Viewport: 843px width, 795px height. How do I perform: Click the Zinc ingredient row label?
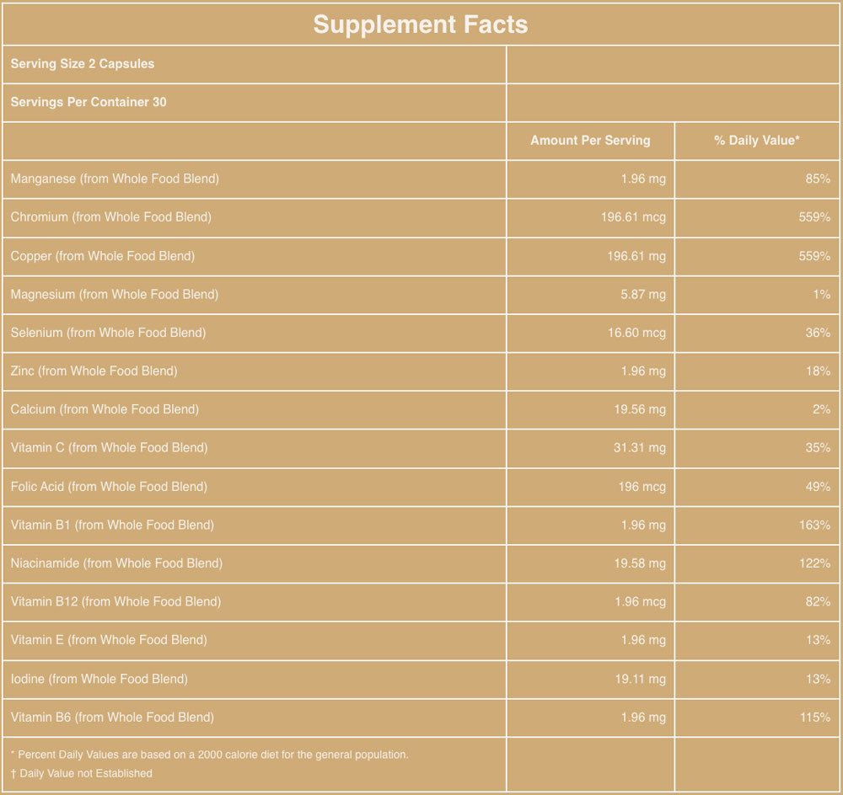tap(94, 371)
